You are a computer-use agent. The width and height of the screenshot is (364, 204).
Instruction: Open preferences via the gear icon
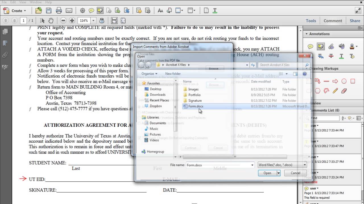click(x=82, y=11)
